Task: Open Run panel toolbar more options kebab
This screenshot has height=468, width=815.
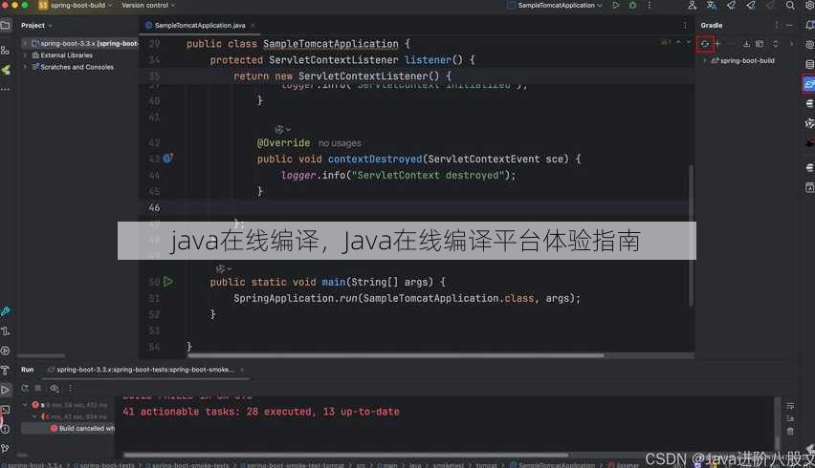Action: [x=70, y=388]
